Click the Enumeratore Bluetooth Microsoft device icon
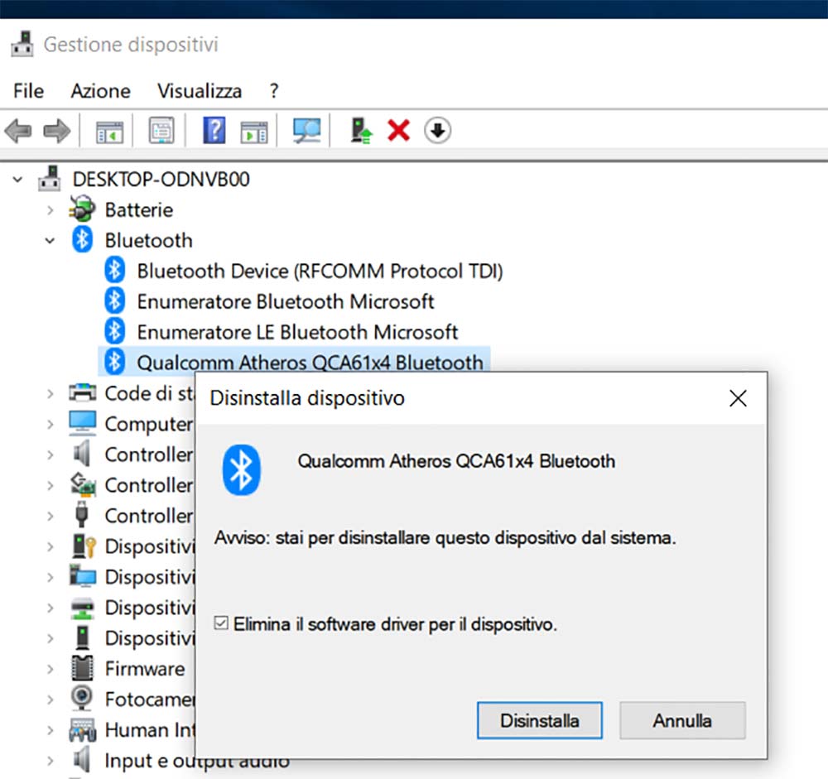This screenshot has height=779, width=828. 114,301
